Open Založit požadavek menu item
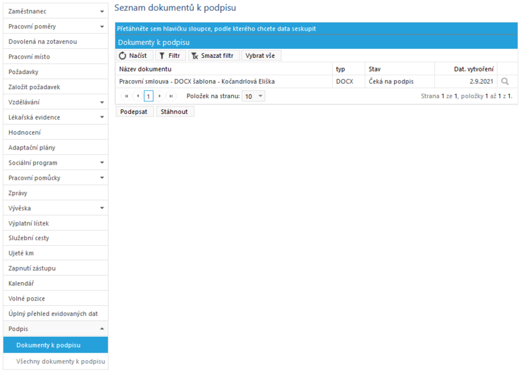521x372 pixels. [x=55, y=87]
